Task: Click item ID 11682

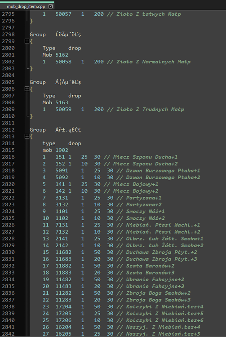Action: (x=63, y=253)
